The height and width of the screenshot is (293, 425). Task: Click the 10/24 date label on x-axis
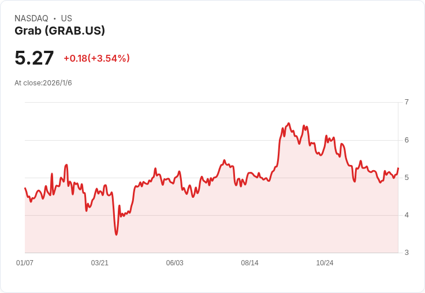(325, 263)
